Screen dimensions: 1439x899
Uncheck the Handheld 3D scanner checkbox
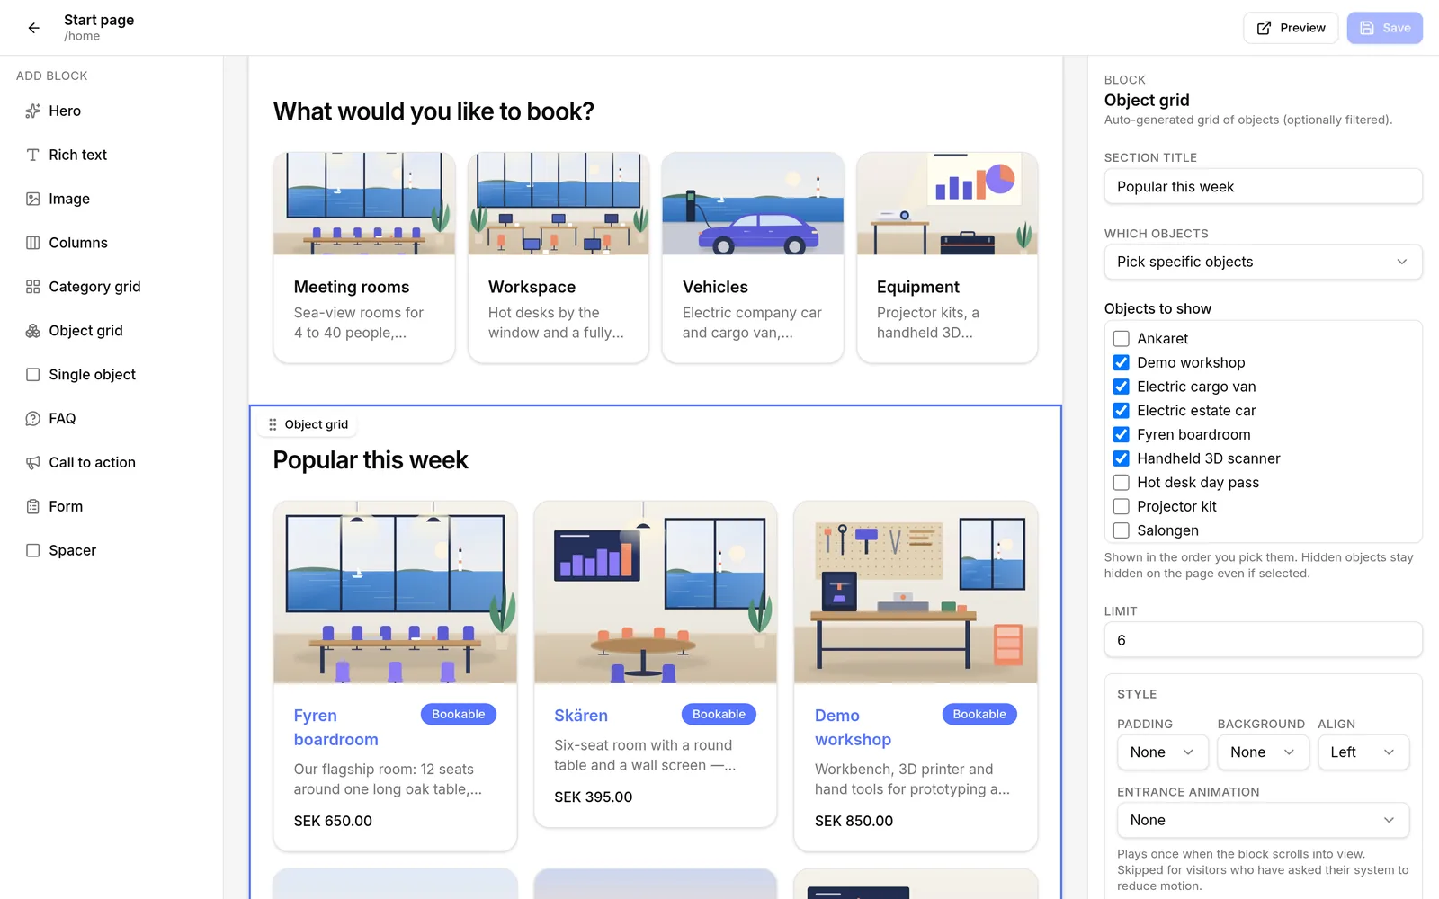(x=1122, y=458)
